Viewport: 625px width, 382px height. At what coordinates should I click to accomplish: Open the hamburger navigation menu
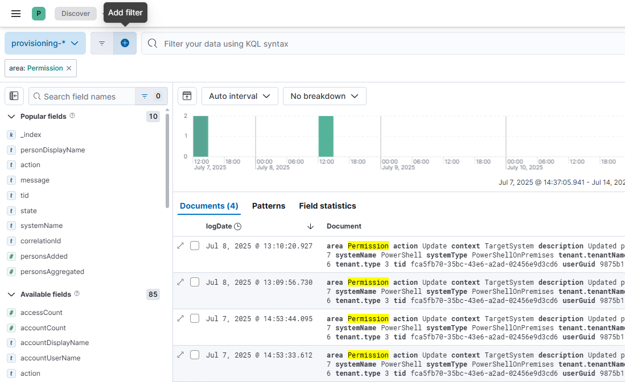click(16, 14)
